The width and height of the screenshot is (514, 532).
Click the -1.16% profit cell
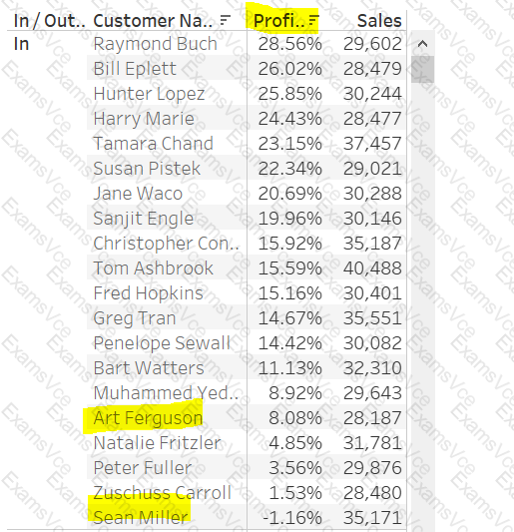[292, 517]
